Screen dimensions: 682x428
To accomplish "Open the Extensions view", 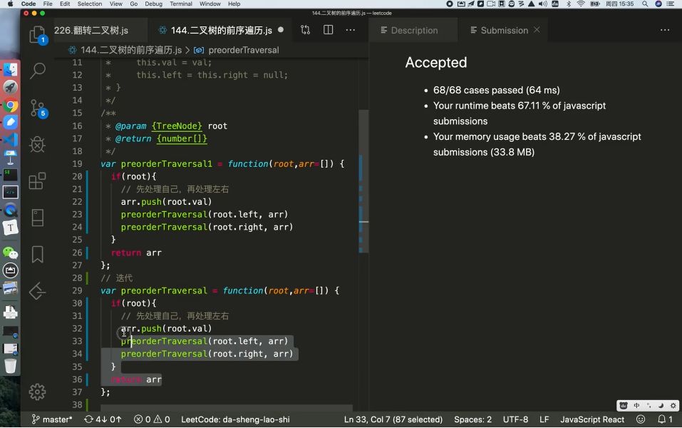I will point(37,180).
